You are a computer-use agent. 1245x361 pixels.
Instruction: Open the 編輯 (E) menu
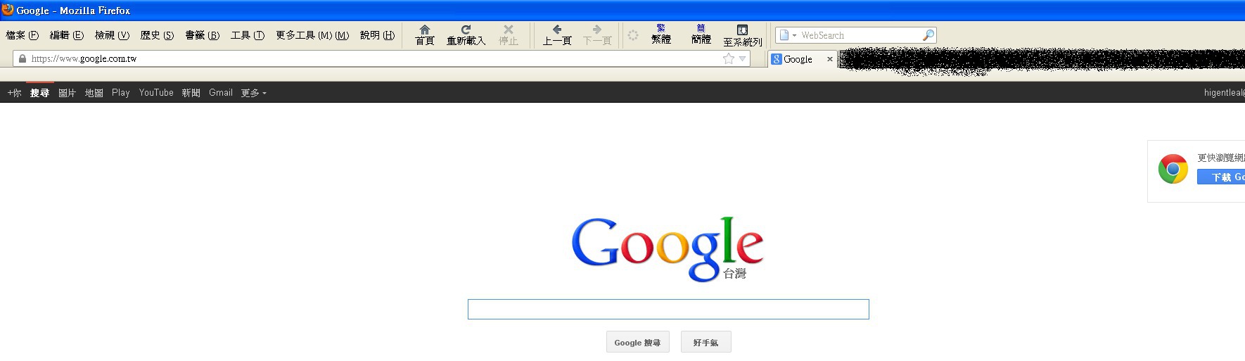pos(67,35)
